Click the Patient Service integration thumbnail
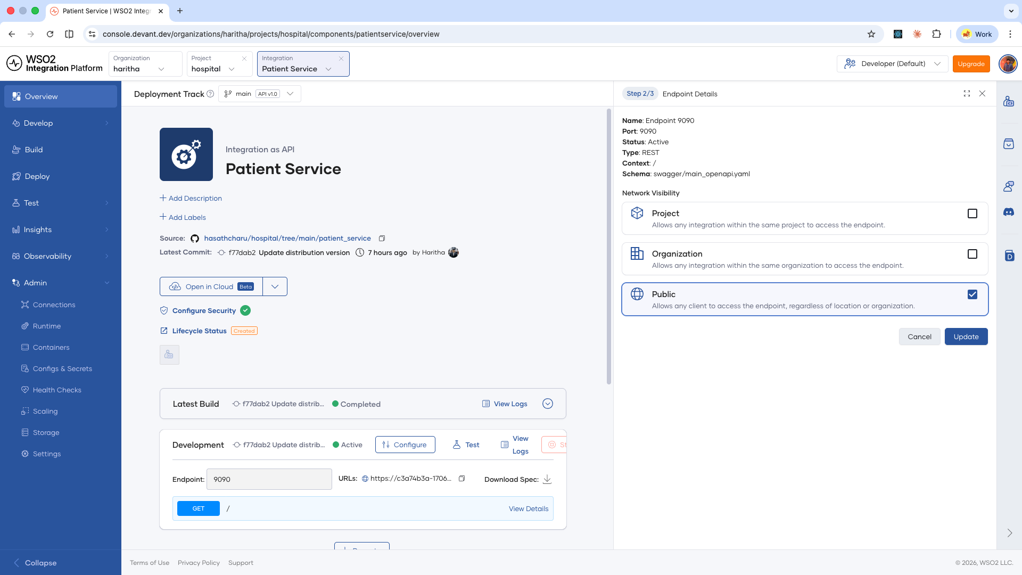The height and width of the screenshot is (575, 1022). click(x=186, y=154)
